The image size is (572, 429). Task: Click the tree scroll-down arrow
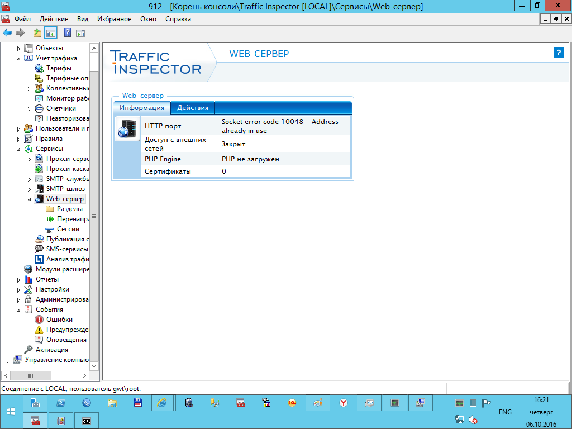pos(94,366)
